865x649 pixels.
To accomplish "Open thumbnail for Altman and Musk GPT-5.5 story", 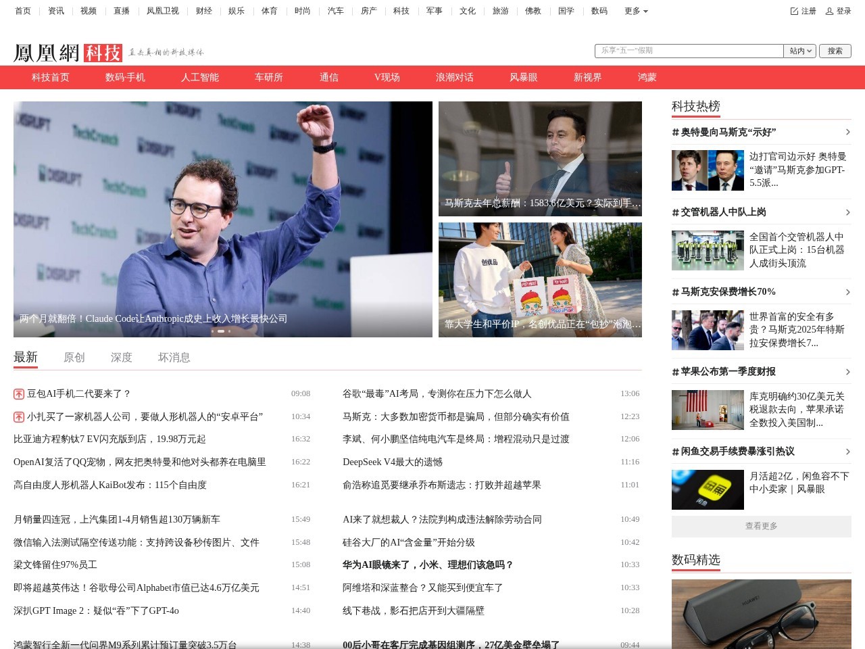I will pos(708,170).
